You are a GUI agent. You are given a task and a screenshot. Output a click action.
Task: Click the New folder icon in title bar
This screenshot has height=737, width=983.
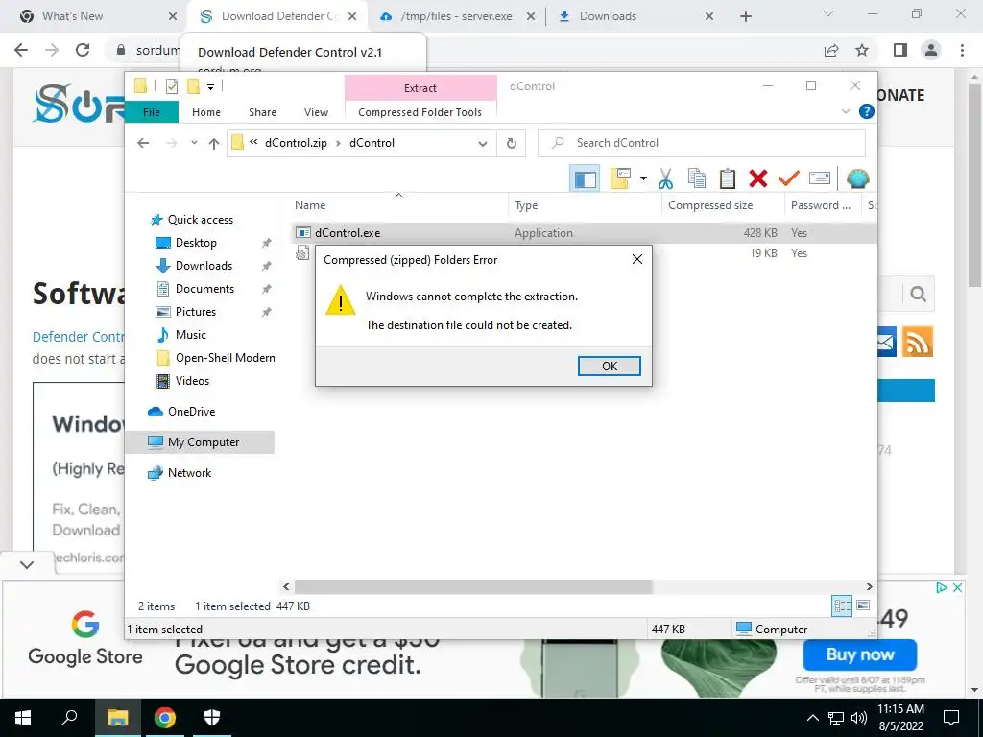coord(194,86)
